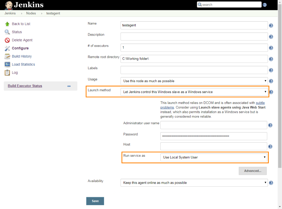Click the Nodes breadcrumb separator arrow
282x209 pixels.
[42, 13]
